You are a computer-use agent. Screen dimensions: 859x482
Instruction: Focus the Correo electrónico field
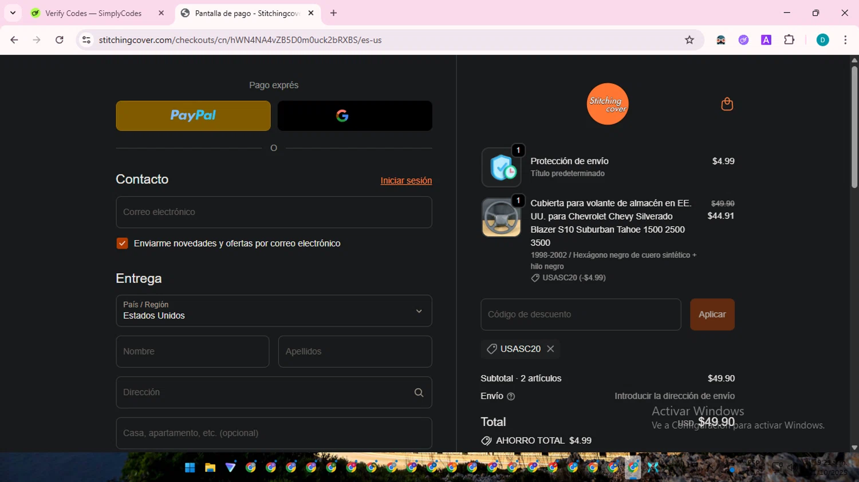[x=274, y=212]
